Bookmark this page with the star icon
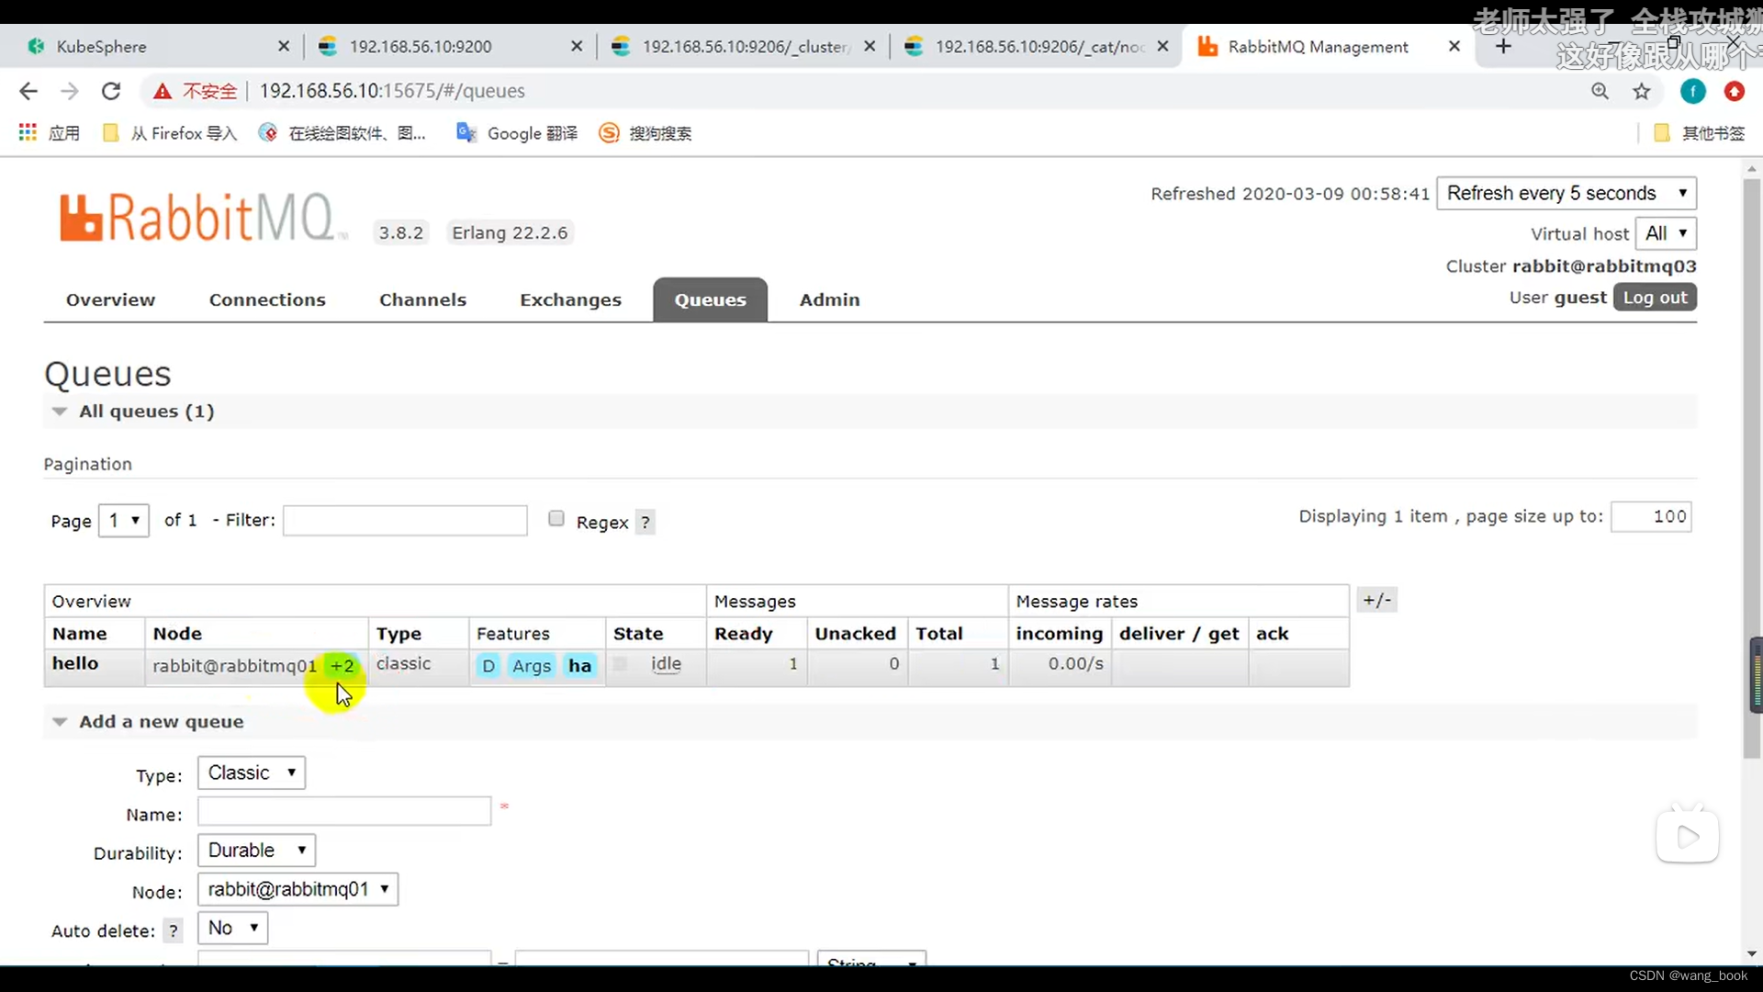Screen dimensions: 1763x992 (x=1642, y=91)
